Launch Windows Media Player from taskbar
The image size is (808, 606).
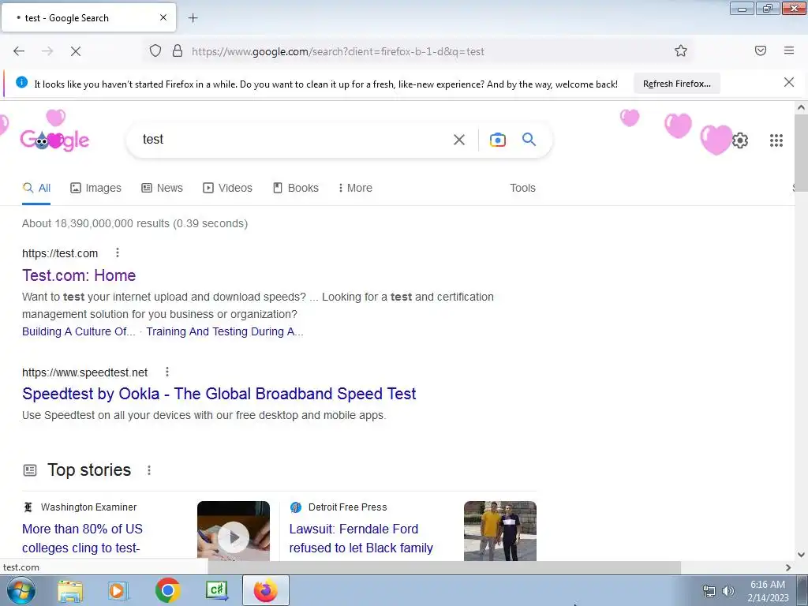(118, 590)
